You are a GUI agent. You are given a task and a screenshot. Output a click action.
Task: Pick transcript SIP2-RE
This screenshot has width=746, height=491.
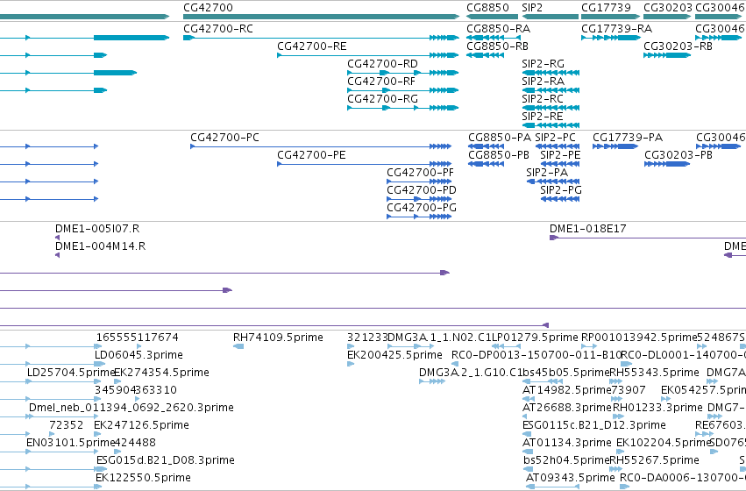551,125
